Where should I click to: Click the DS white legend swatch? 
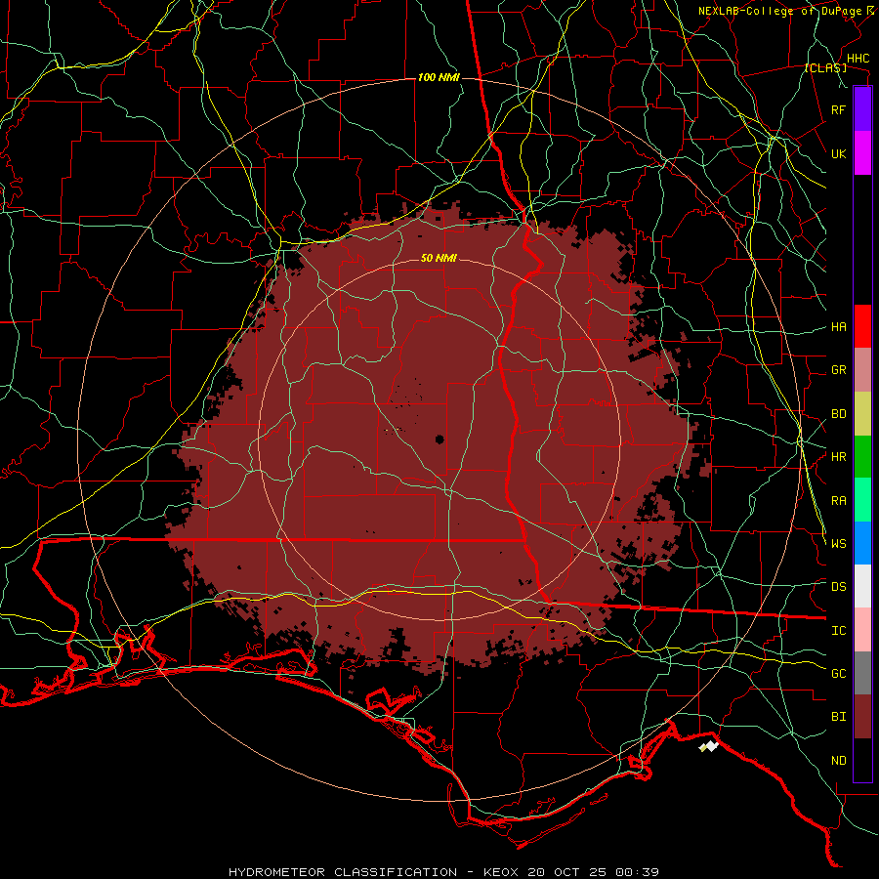tap(862, 586)
